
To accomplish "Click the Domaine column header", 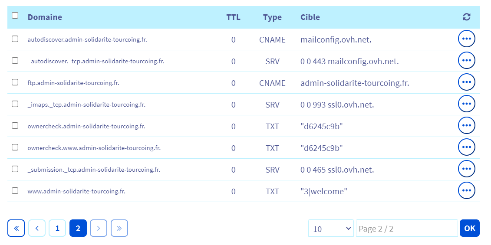I will click(45, 17).
